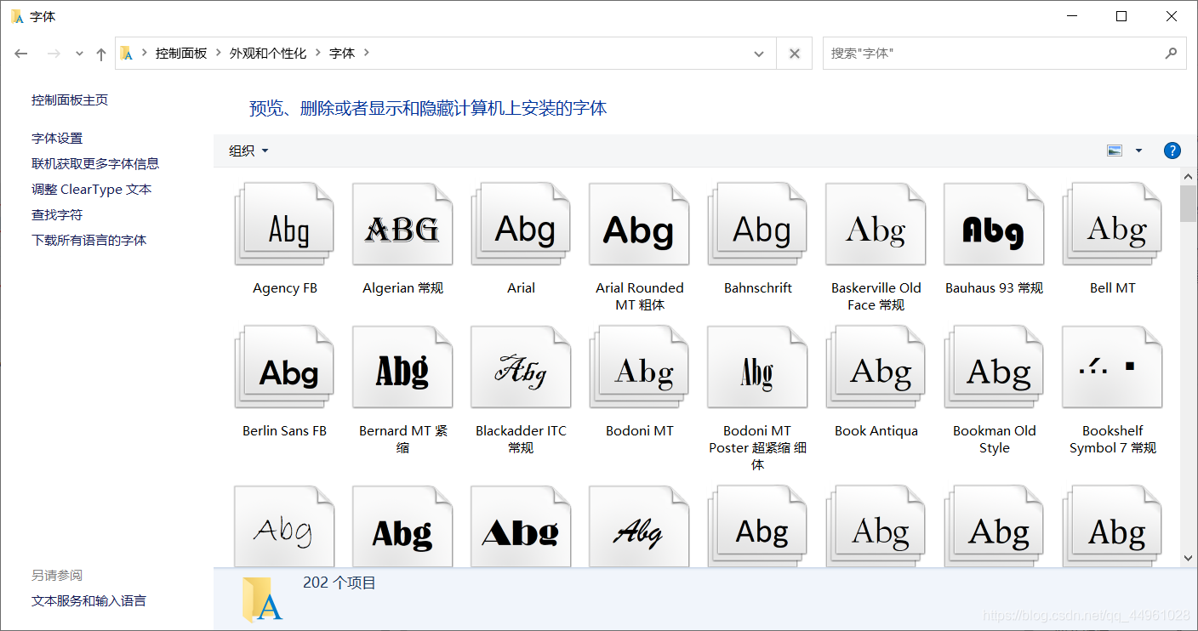Open 查找字符 link
Screen dimensions: 1198x631
[57, 214]
